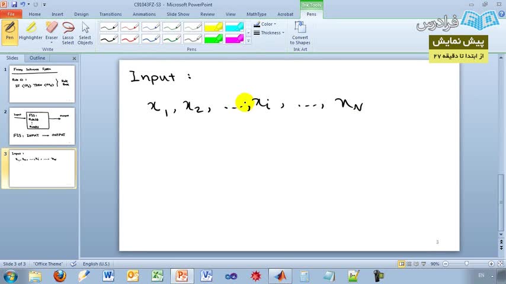Image resolution: width=506 pixels, height=284 pixels.
Task: Open Windows Start menu
Action: click(10, 276)
